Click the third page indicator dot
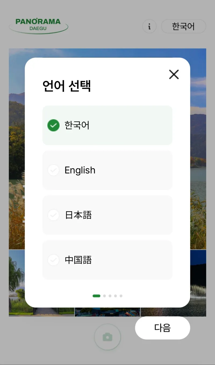The image size is (215, 365). tap(110, 296)
